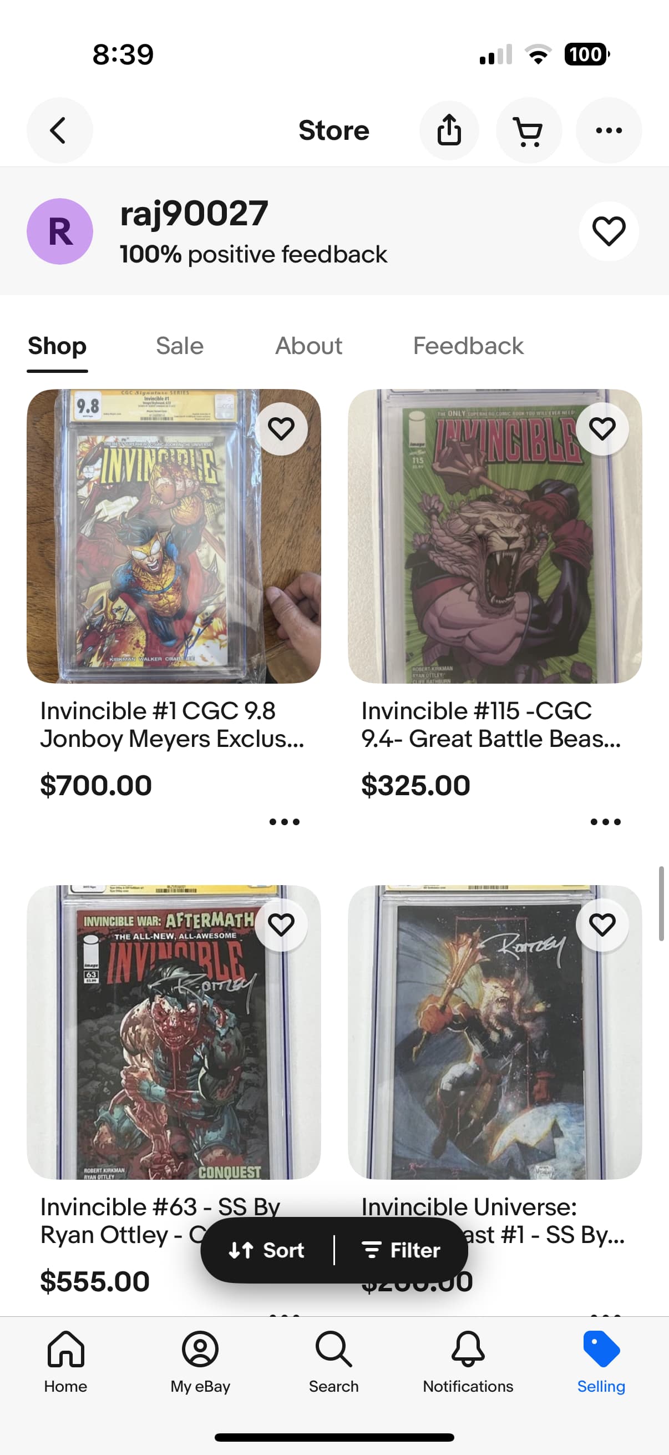The height and width of the screenshot is (1455, 669).
Task: Open the share icon in header
Action: point(449,130)
